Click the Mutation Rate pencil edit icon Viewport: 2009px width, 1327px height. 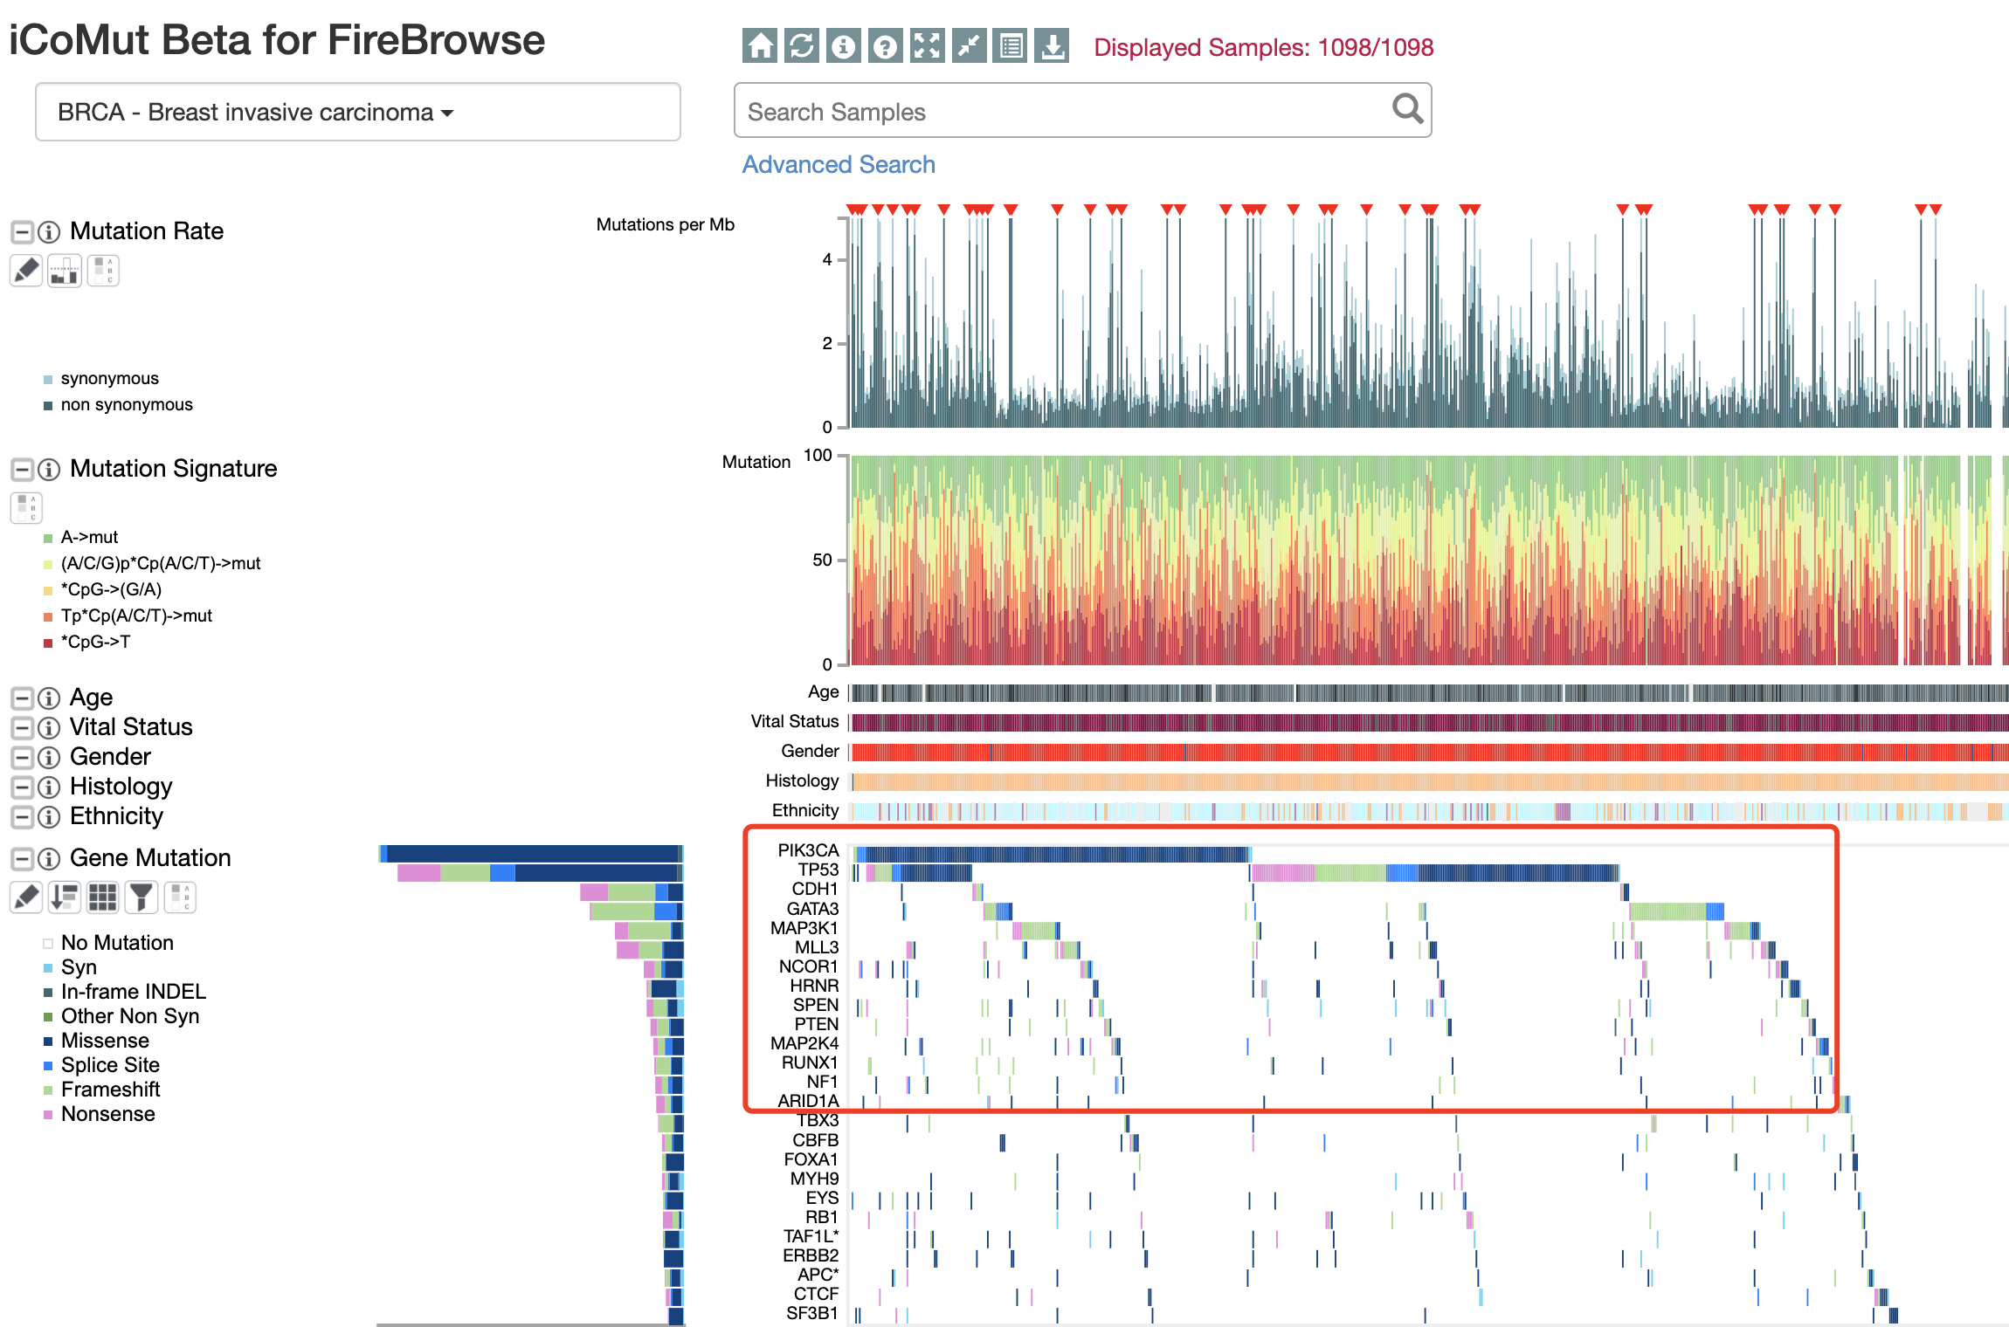click(26, 271)
